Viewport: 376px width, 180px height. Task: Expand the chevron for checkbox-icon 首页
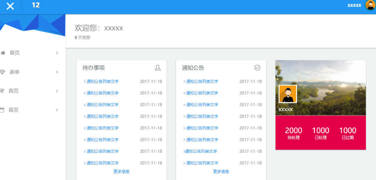pos(57,91)
